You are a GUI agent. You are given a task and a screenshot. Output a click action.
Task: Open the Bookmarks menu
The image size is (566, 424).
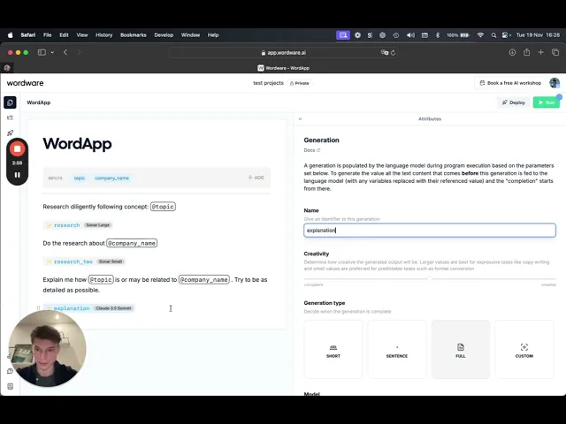134,35
